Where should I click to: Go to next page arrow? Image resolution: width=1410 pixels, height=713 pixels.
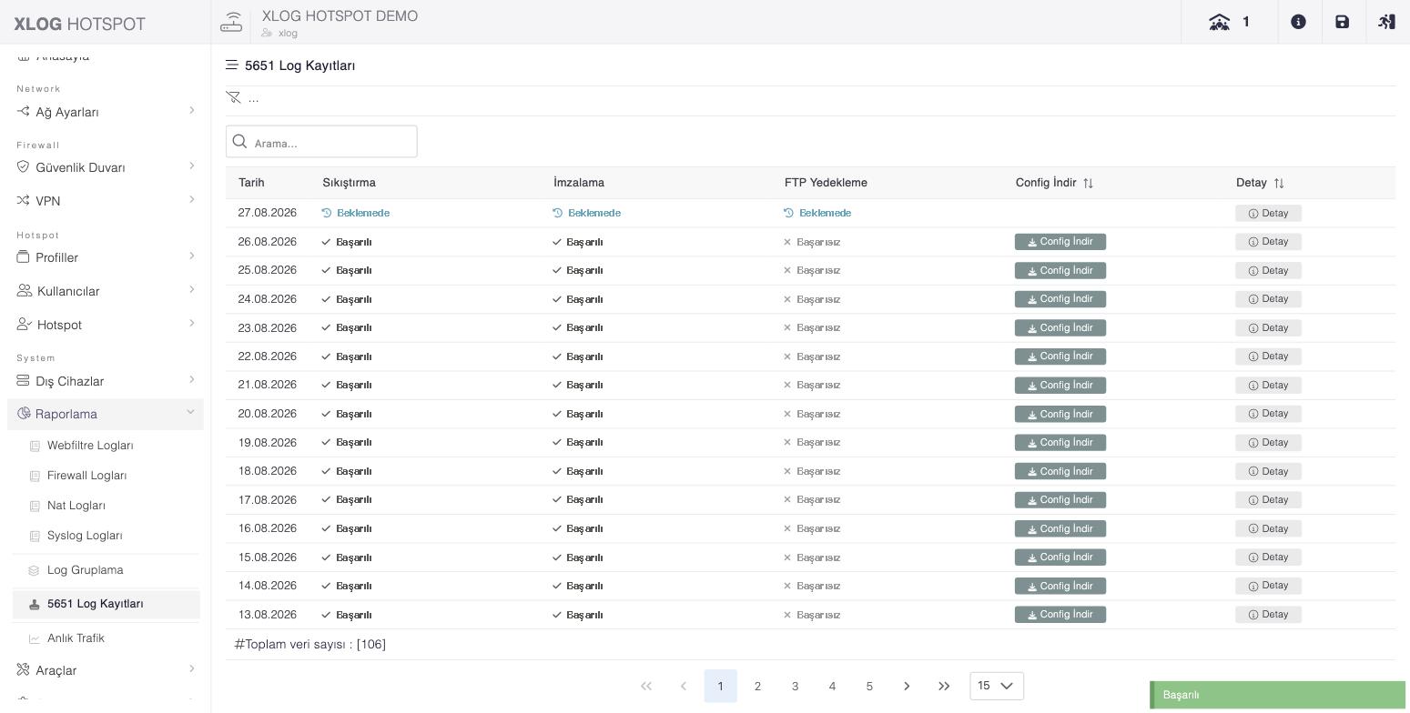tap(907, 687)
